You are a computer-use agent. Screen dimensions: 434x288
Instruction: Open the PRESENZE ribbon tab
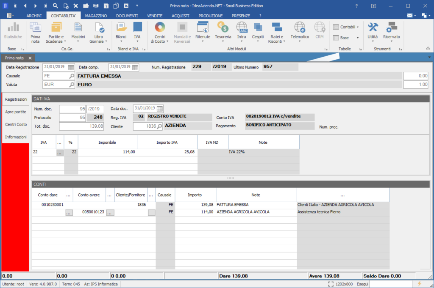(x=241, y=16)
